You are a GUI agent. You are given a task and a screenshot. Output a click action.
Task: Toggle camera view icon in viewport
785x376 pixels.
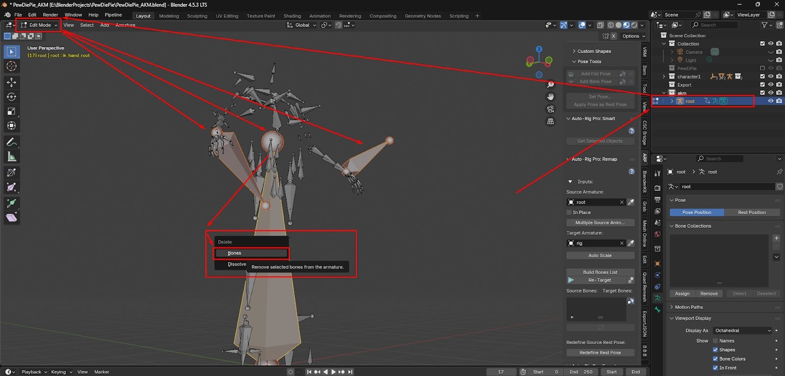point(550,109)
